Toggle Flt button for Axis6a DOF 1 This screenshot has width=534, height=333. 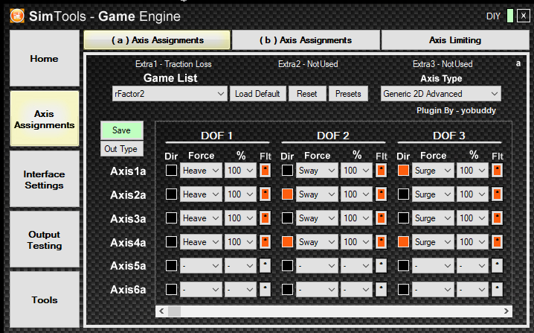coord(265,289)
